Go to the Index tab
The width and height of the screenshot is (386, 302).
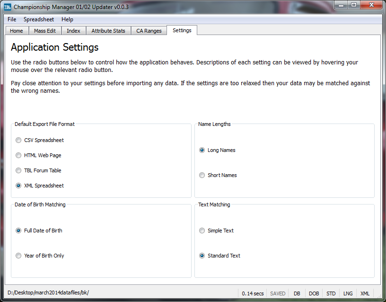(73, 31)
